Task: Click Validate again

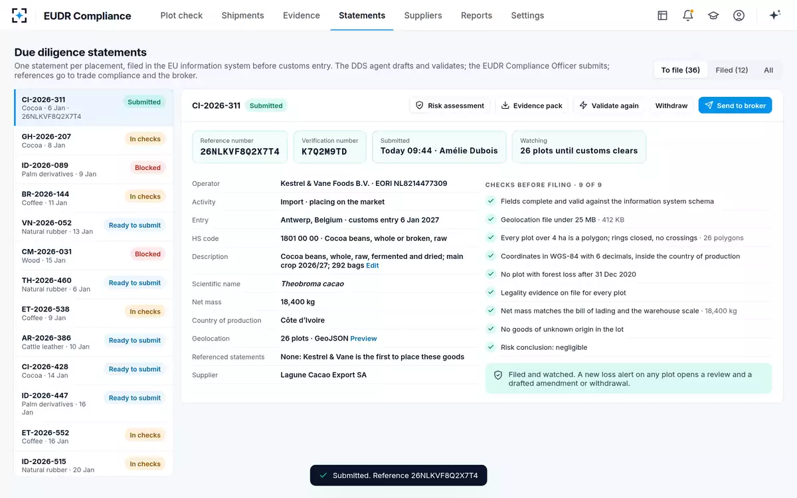Action: tap(609, 105)
